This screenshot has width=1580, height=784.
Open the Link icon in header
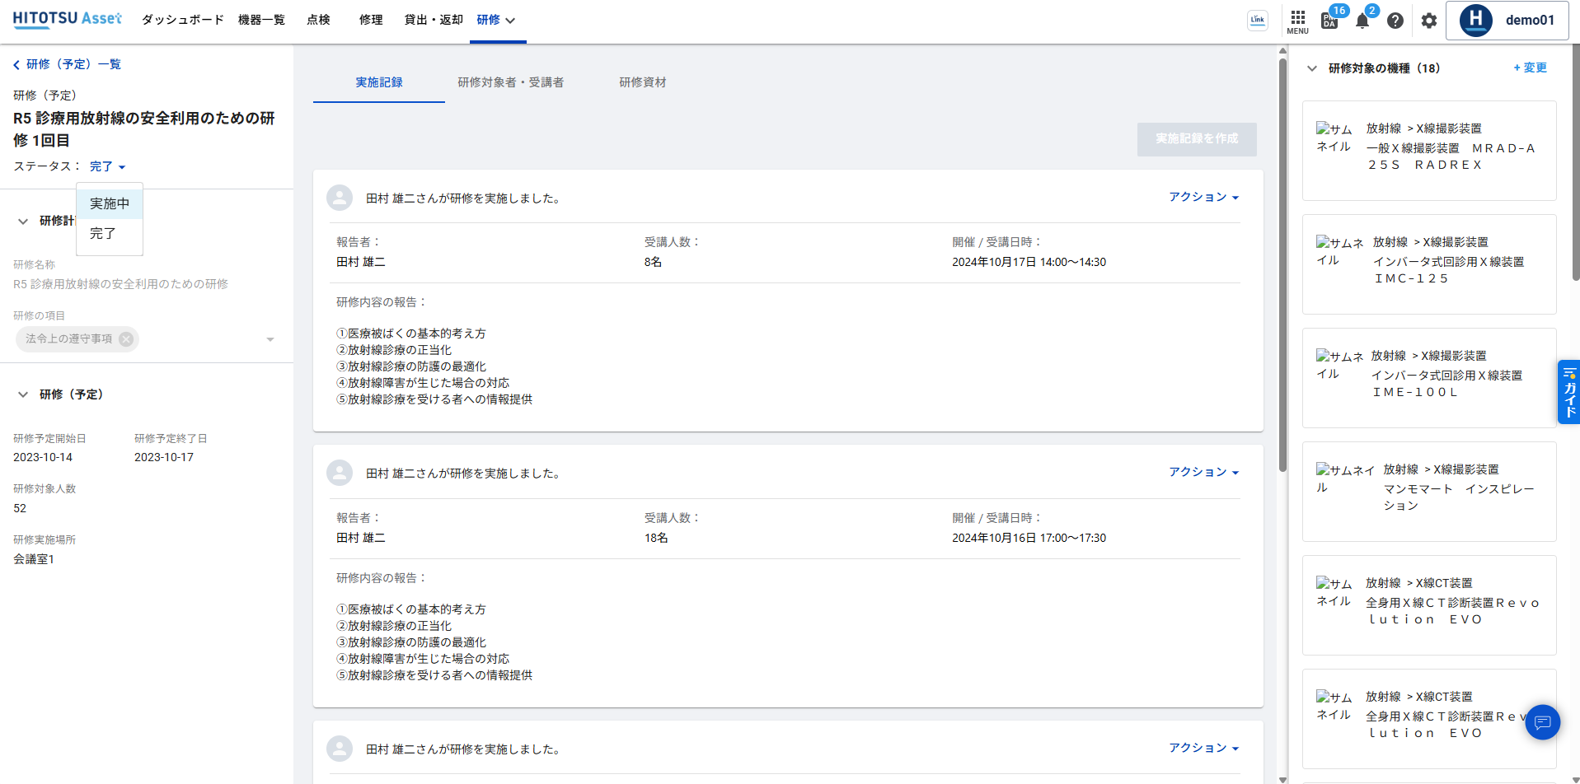(1257, 21)
